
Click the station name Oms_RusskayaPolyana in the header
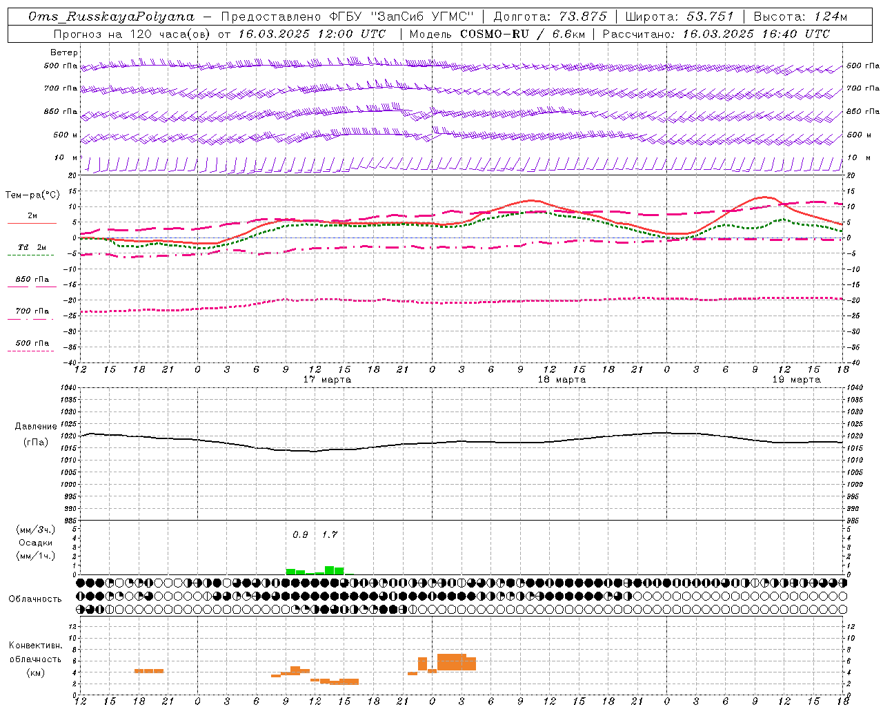[x=112, y=17]
